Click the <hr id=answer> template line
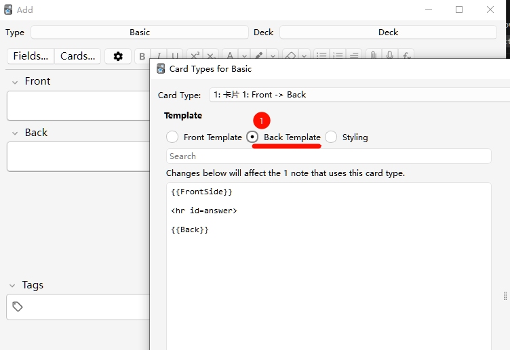This screenshot has height=350, width=510. (204, 211)
